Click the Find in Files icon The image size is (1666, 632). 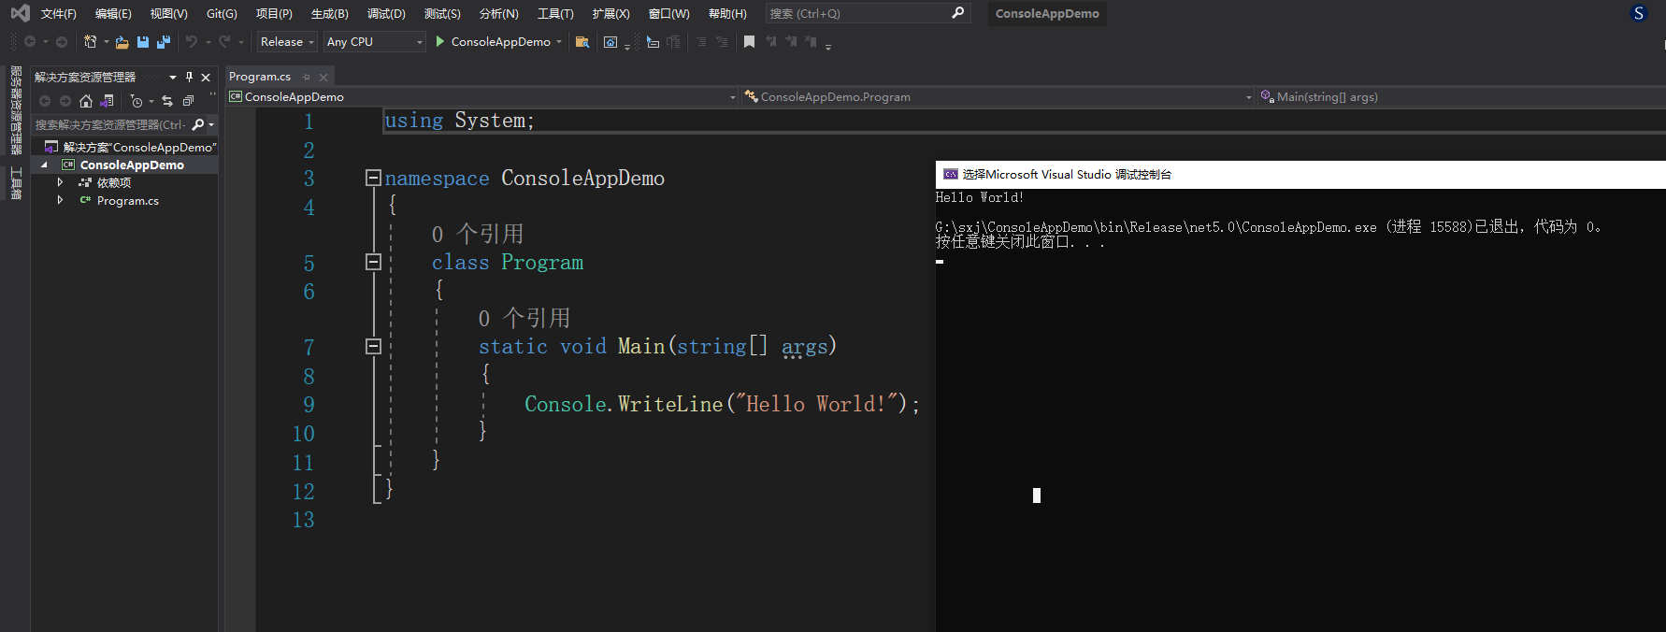pyautogui.click(x=582, y=42)
